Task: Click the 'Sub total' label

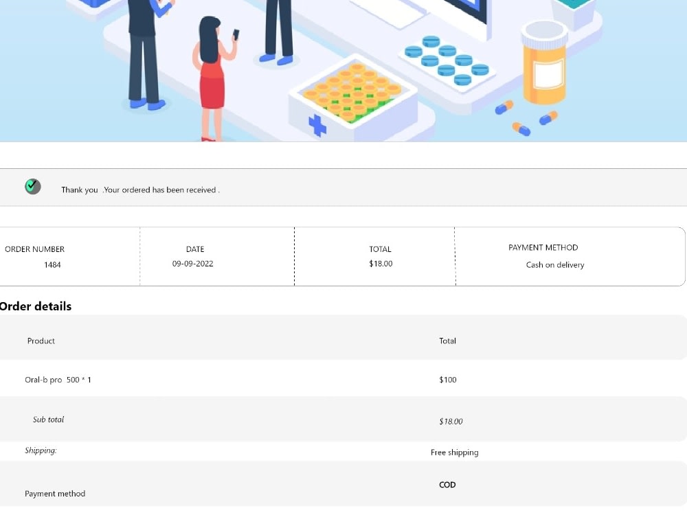Action: (48, 420)
